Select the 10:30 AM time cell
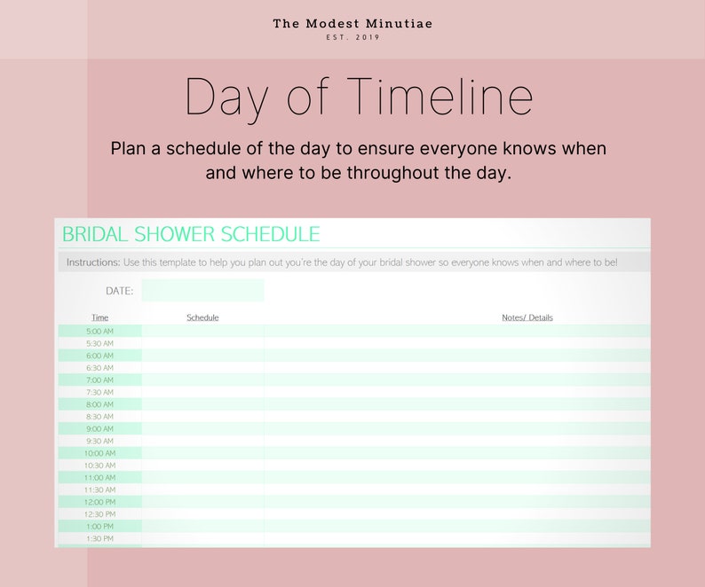705x587 pixels. tap(99, 466)
